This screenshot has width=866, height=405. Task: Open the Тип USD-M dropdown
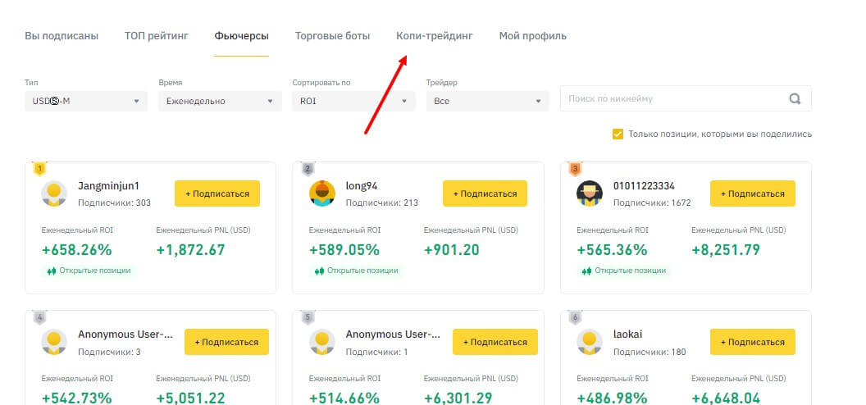(85, 102)
